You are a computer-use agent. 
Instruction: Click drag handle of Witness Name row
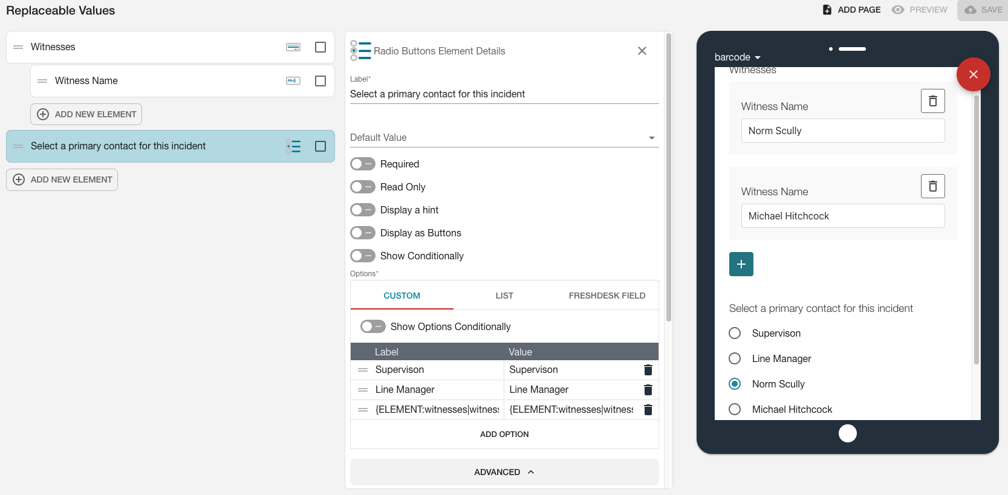(x=42, y=81)
